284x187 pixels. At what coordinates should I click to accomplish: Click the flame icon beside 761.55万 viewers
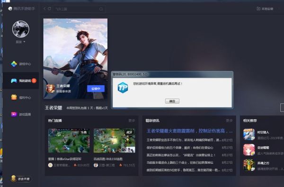[x=121, y=165]
